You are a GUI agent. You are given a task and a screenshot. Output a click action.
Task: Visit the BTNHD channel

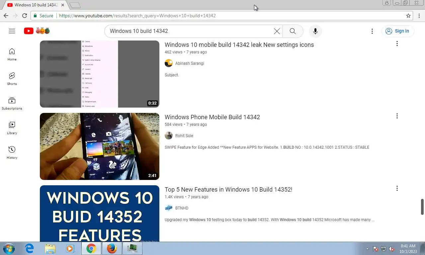coord(182,208)
